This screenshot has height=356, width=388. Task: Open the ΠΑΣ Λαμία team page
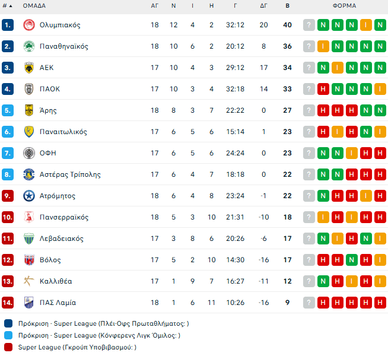pos(58,303)
